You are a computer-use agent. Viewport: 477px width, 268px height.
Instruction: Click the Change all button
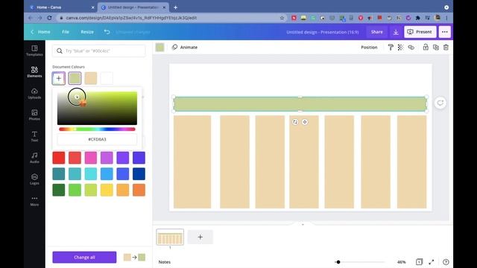pos(84,257)
